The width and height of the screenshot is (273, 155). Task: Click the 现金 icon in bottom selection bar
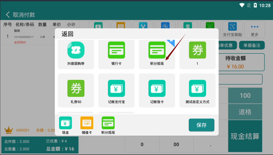coord(65,123)
